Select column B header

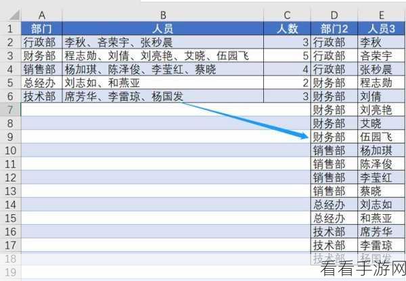tap(163, 16)
